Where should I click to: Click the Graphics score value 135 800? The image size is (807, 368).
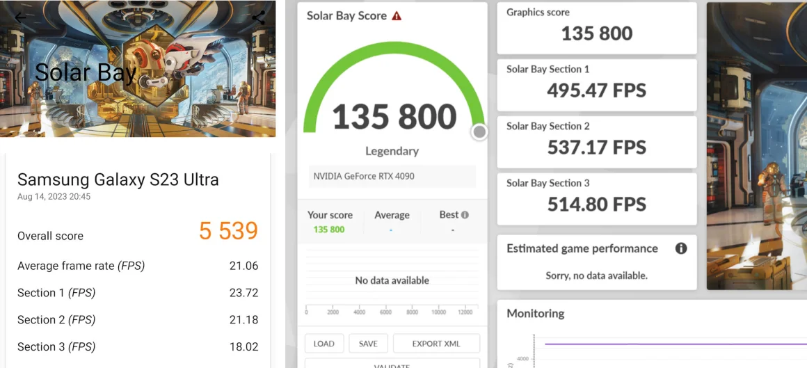pos(596,33)
